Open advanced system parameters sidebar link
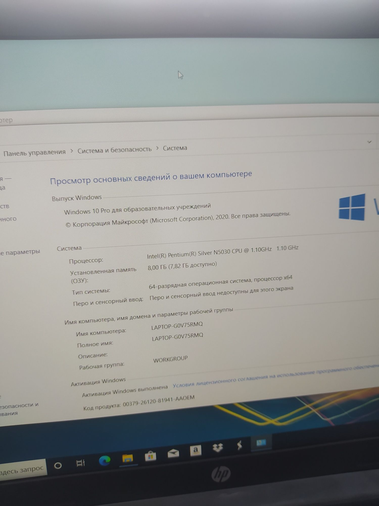379x506 pixels. [x=20, y=252]
